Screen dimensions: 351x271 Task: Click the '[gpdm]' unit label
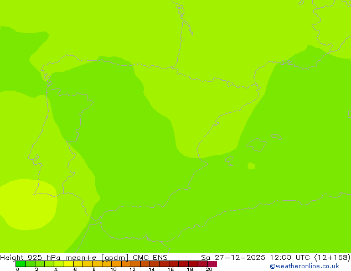115,258
